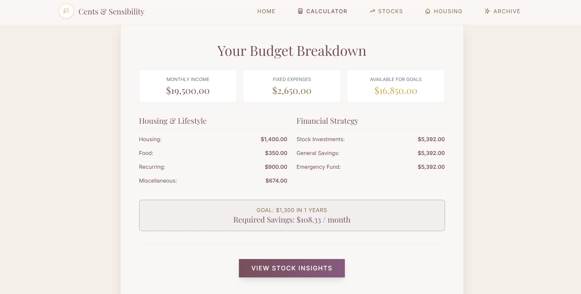Go to the Calculator nav item
581x294 pixels.
[326, 11]
